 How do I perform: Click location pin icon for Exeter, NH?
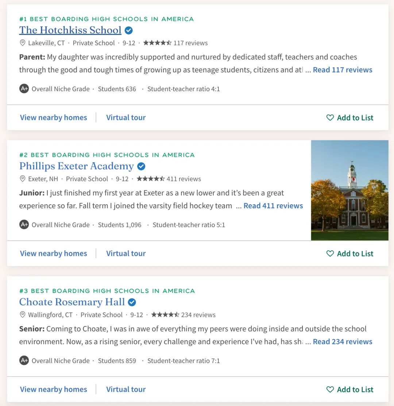pos(23,179)
